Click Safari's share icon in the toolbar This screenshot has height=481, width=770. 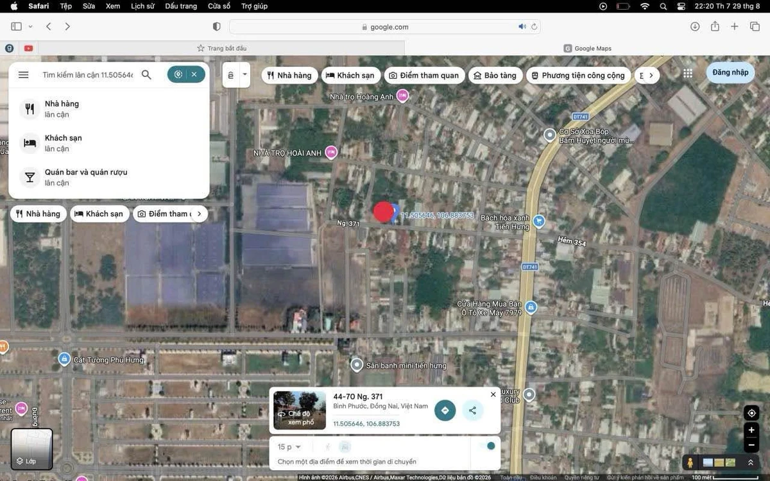[715, 26]
